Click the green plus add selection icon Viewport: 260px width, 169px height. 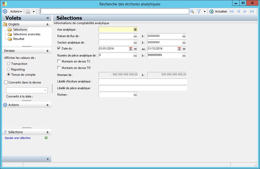46,138
